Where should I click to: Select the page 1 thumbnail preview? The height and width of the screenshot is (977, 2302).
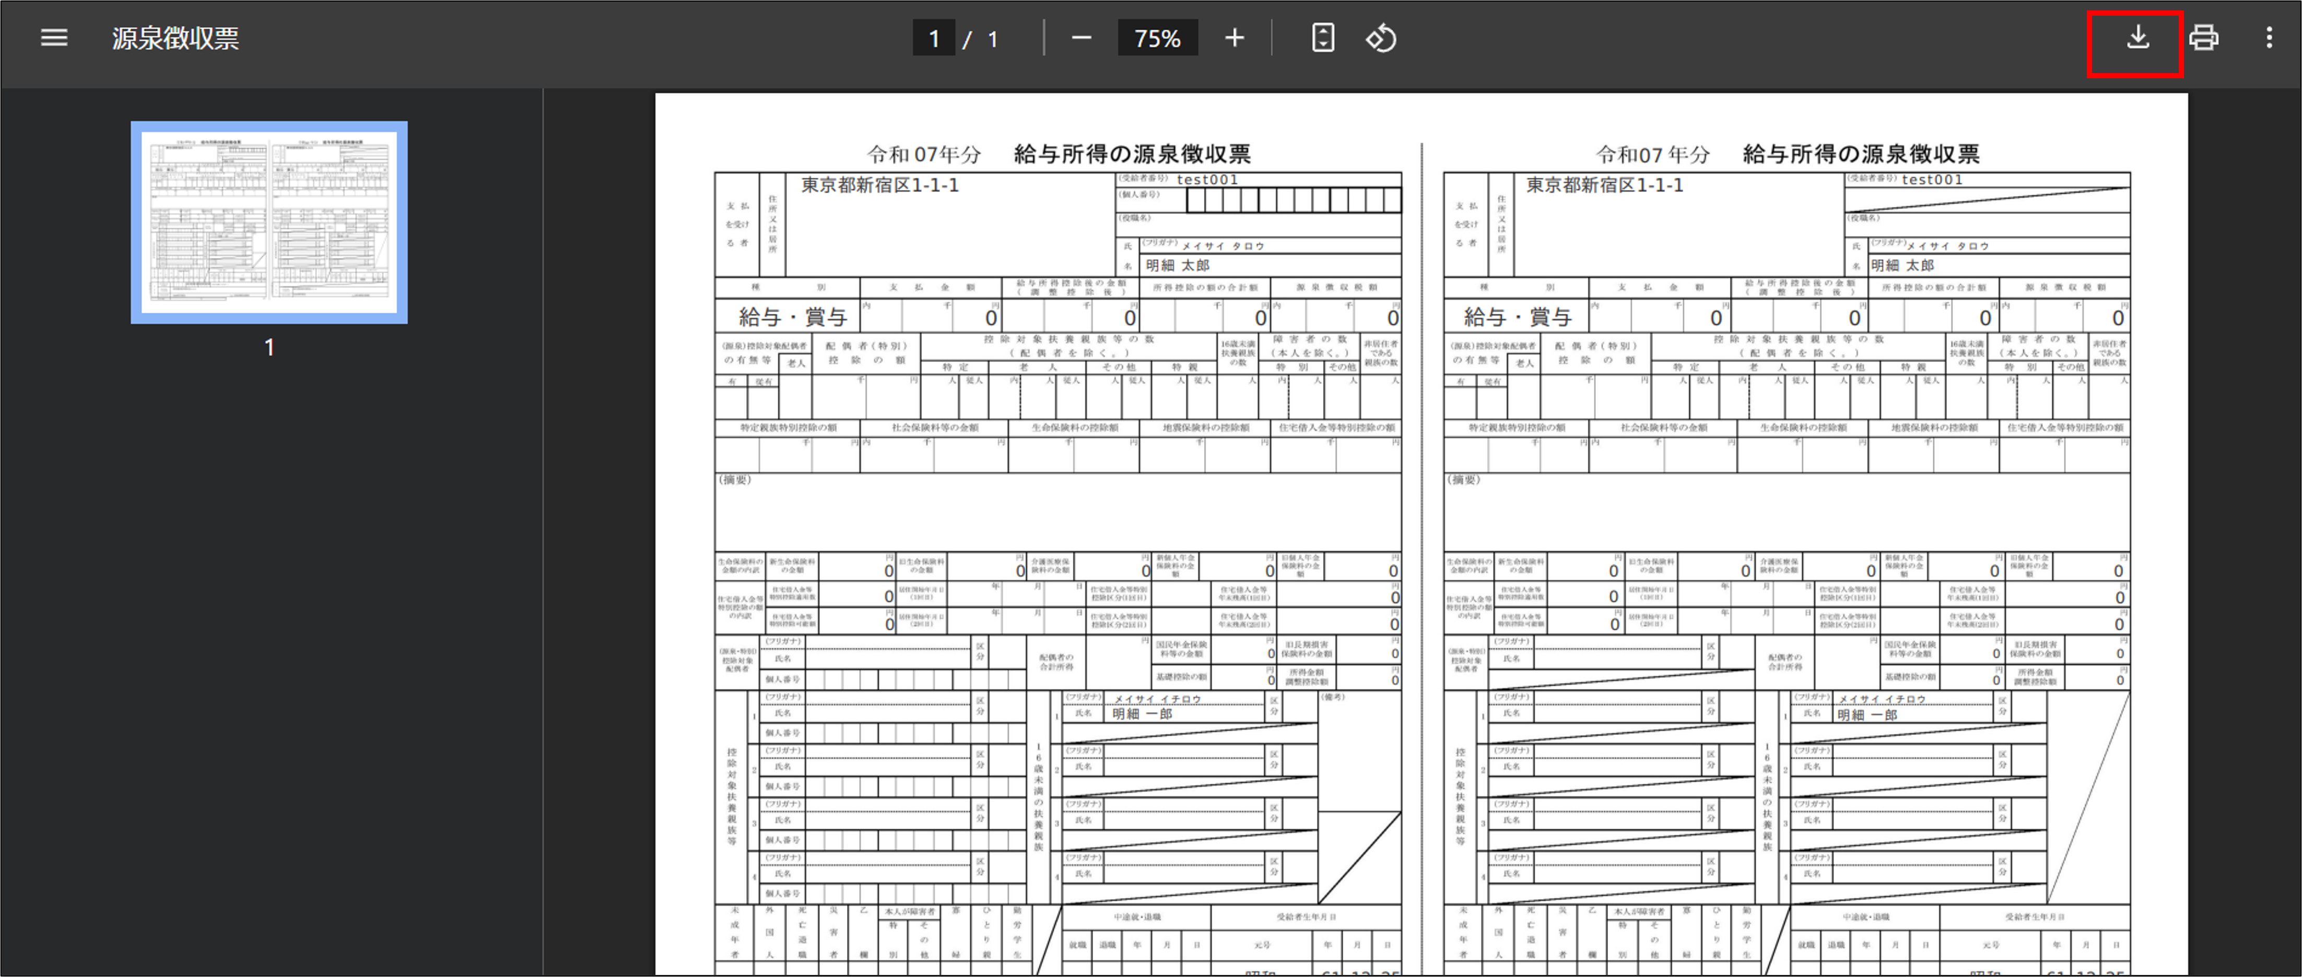(x=268, y=222)
